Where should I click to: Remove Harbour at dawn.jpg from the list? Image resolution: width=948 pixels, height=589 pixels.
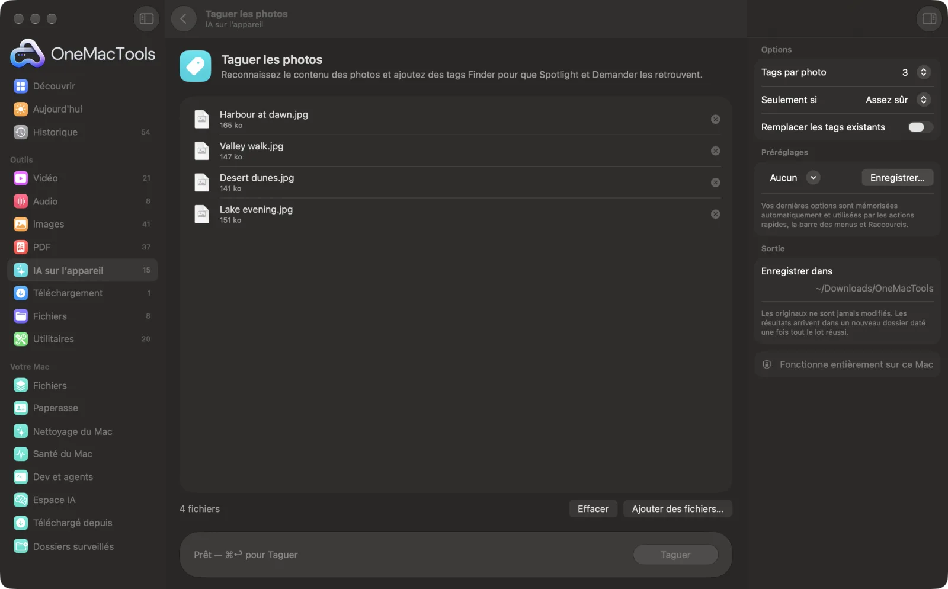pos(716,119)
